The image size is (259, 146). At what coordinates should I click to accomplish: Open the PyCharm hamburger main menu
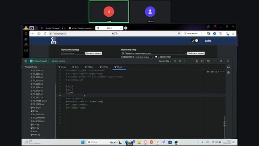coord(25,61)
